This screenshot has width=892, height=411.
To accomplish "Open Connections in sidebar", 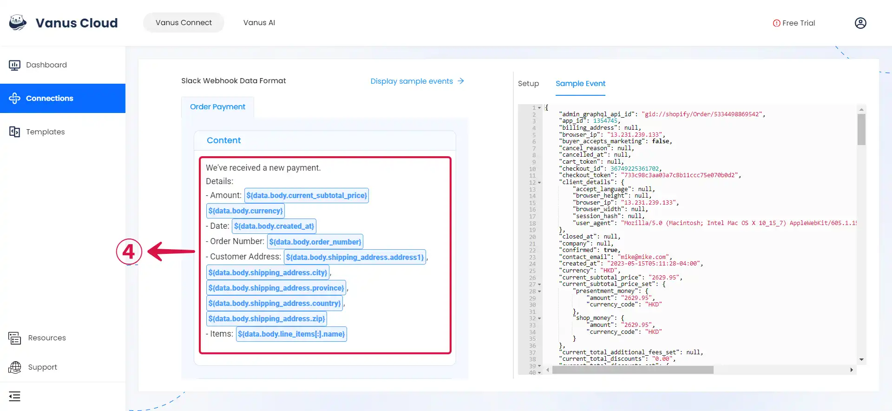I will (63, 98).
